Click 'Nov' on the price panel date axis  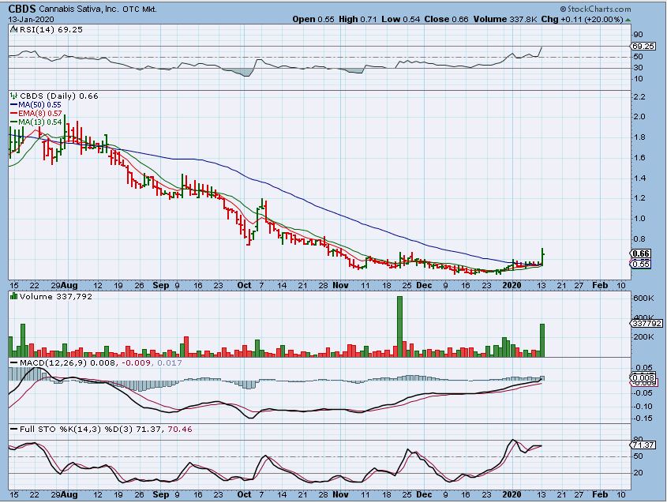pos(340,285)
